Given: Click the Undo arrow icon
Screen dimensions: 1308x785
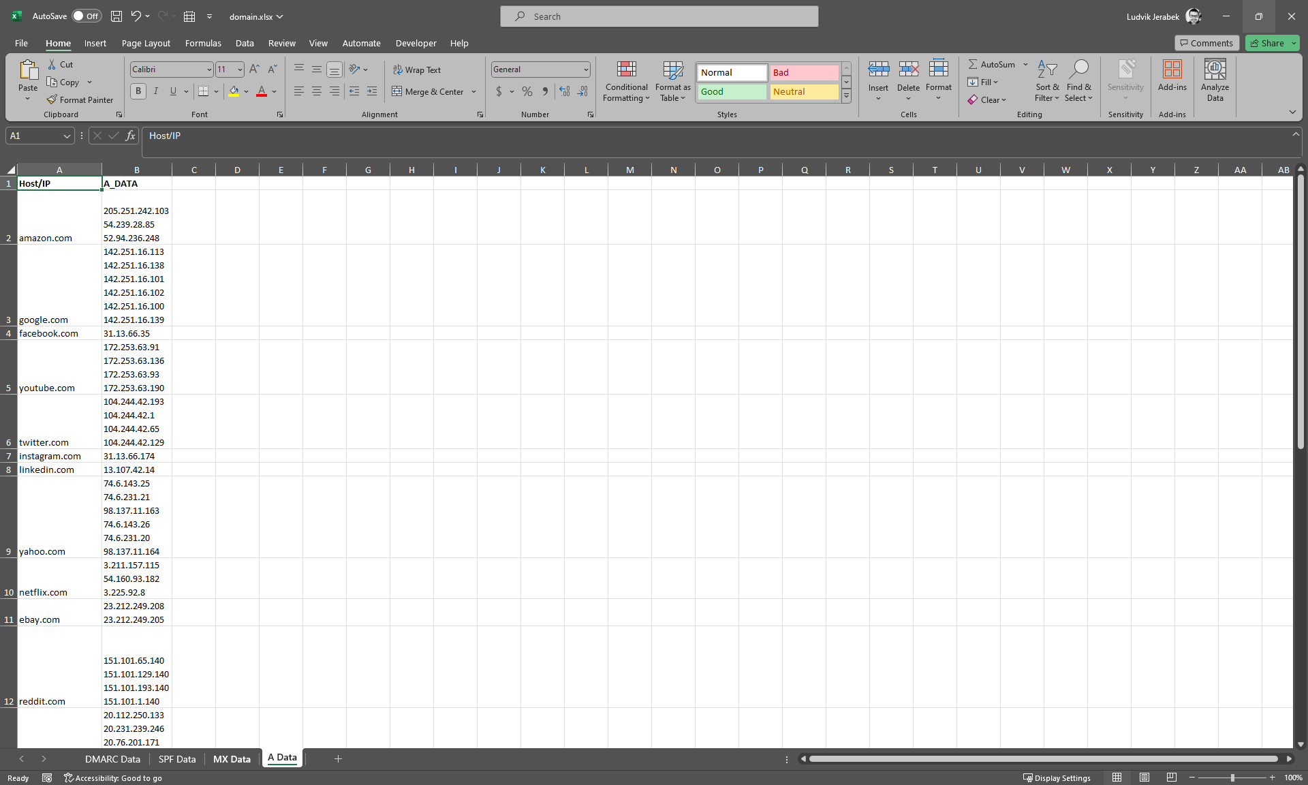Looking at the screenshot, I should point(136,16).
